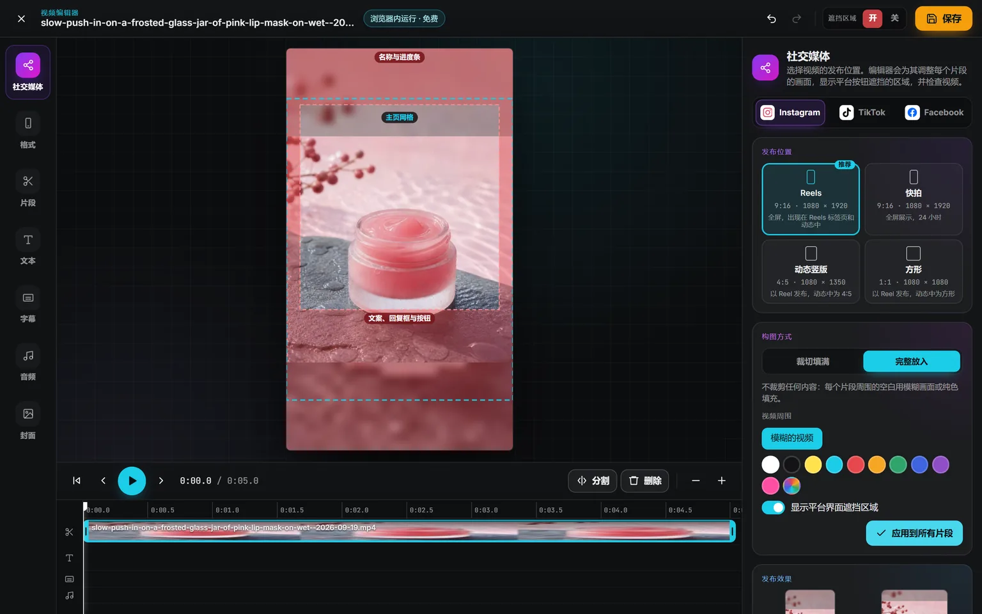This screenshot has height=614, width=982.
Task: Undo the last action
Action: pyautogui.click(x=772, y=19)
